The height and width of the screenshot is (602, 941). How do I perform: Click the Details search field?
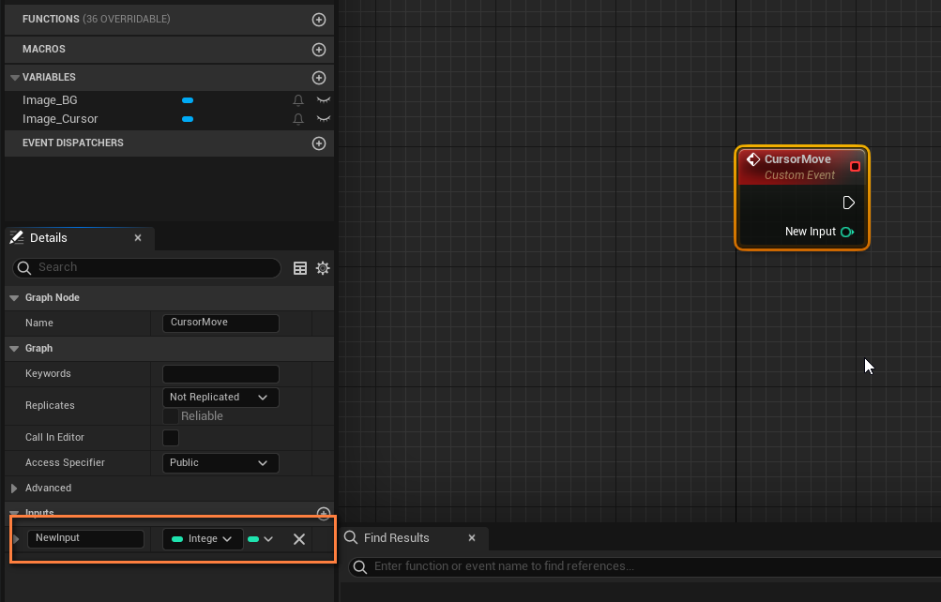click(146, 267)
